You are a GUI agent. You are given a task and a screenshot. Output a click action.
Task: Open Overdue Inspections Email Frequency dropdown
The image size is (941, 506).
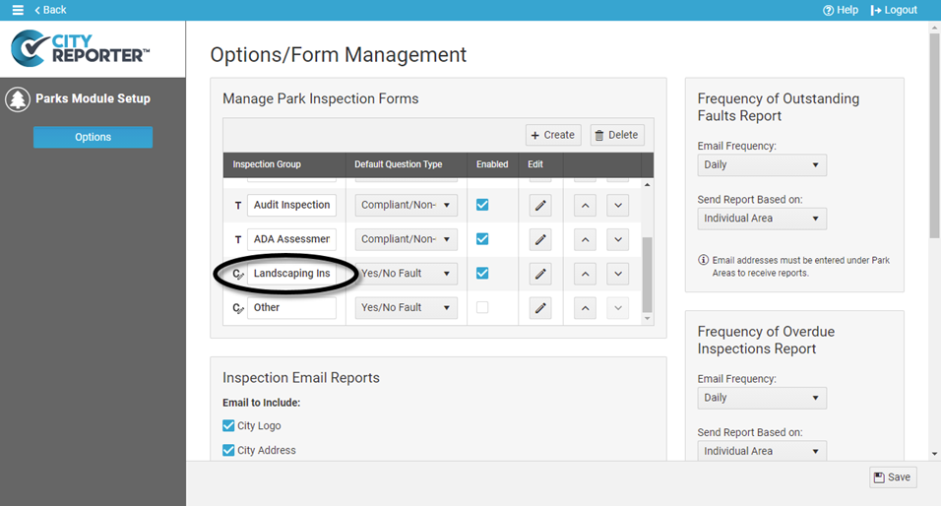tap(762, 398)
